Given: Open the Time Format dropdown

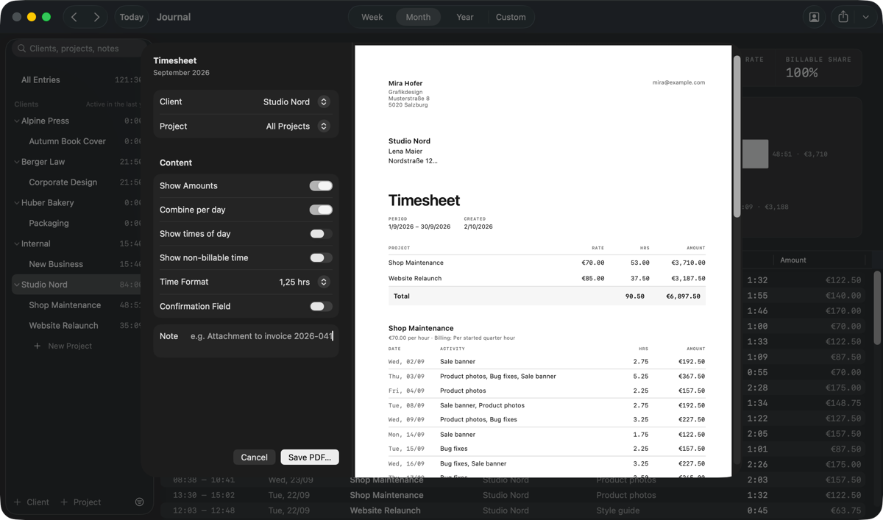Looking at the screenshot, I should (303, 282).
